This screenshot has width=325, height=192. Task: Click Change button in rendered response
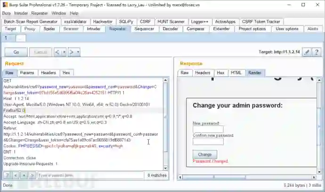coord(205,154)
